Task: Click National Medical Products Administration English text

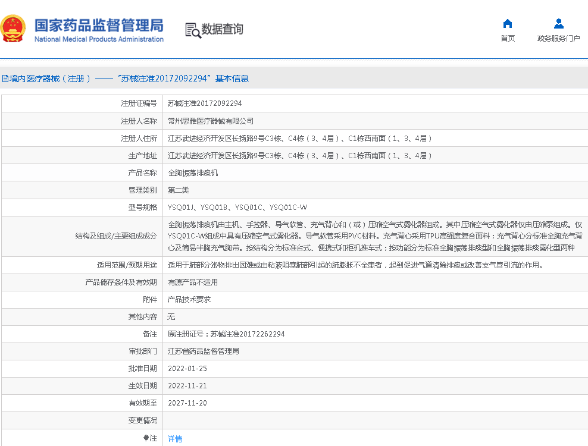Action: 99,39
